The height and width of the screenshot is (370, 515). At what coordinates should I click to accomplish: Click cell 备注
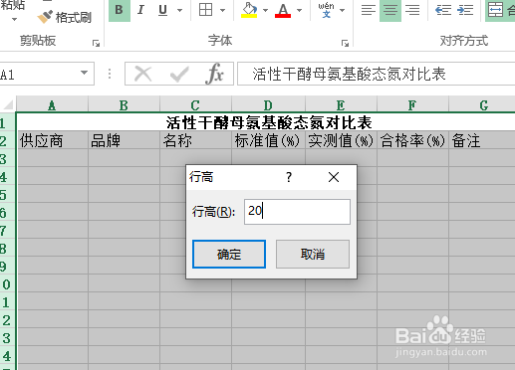pyautogui.click(x=482, y=140)
